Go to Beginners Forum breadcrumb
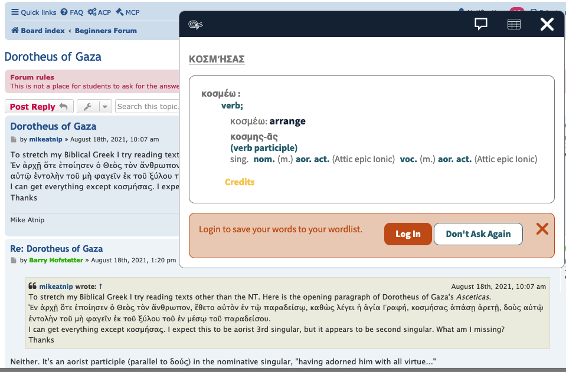This screenshot has width=566, height=372. point(106,31)
